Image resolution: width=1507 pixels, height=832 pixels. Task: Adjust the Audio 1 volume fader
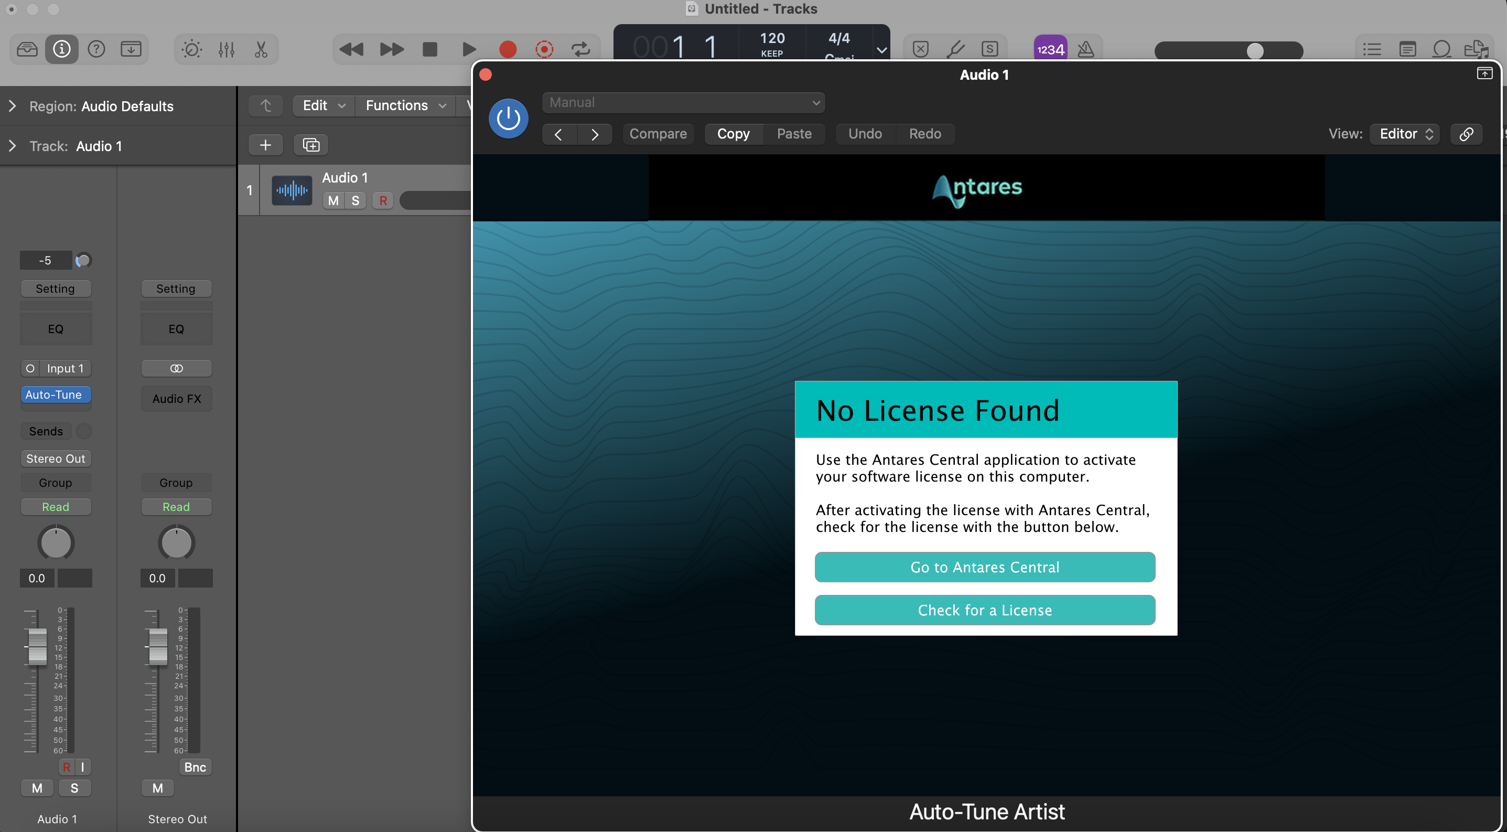point(37,646)
